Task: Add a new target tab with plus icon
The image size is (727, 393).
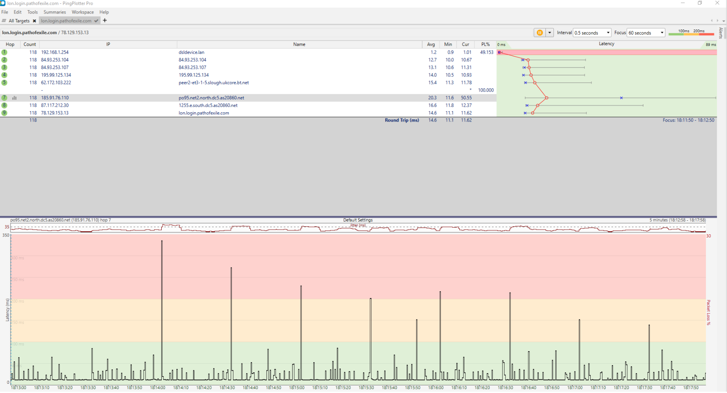Action: pos(105,20)
